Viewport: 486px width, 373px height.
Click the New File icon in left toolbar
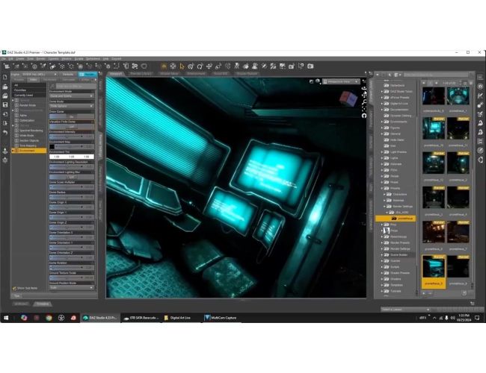(5, 78)
